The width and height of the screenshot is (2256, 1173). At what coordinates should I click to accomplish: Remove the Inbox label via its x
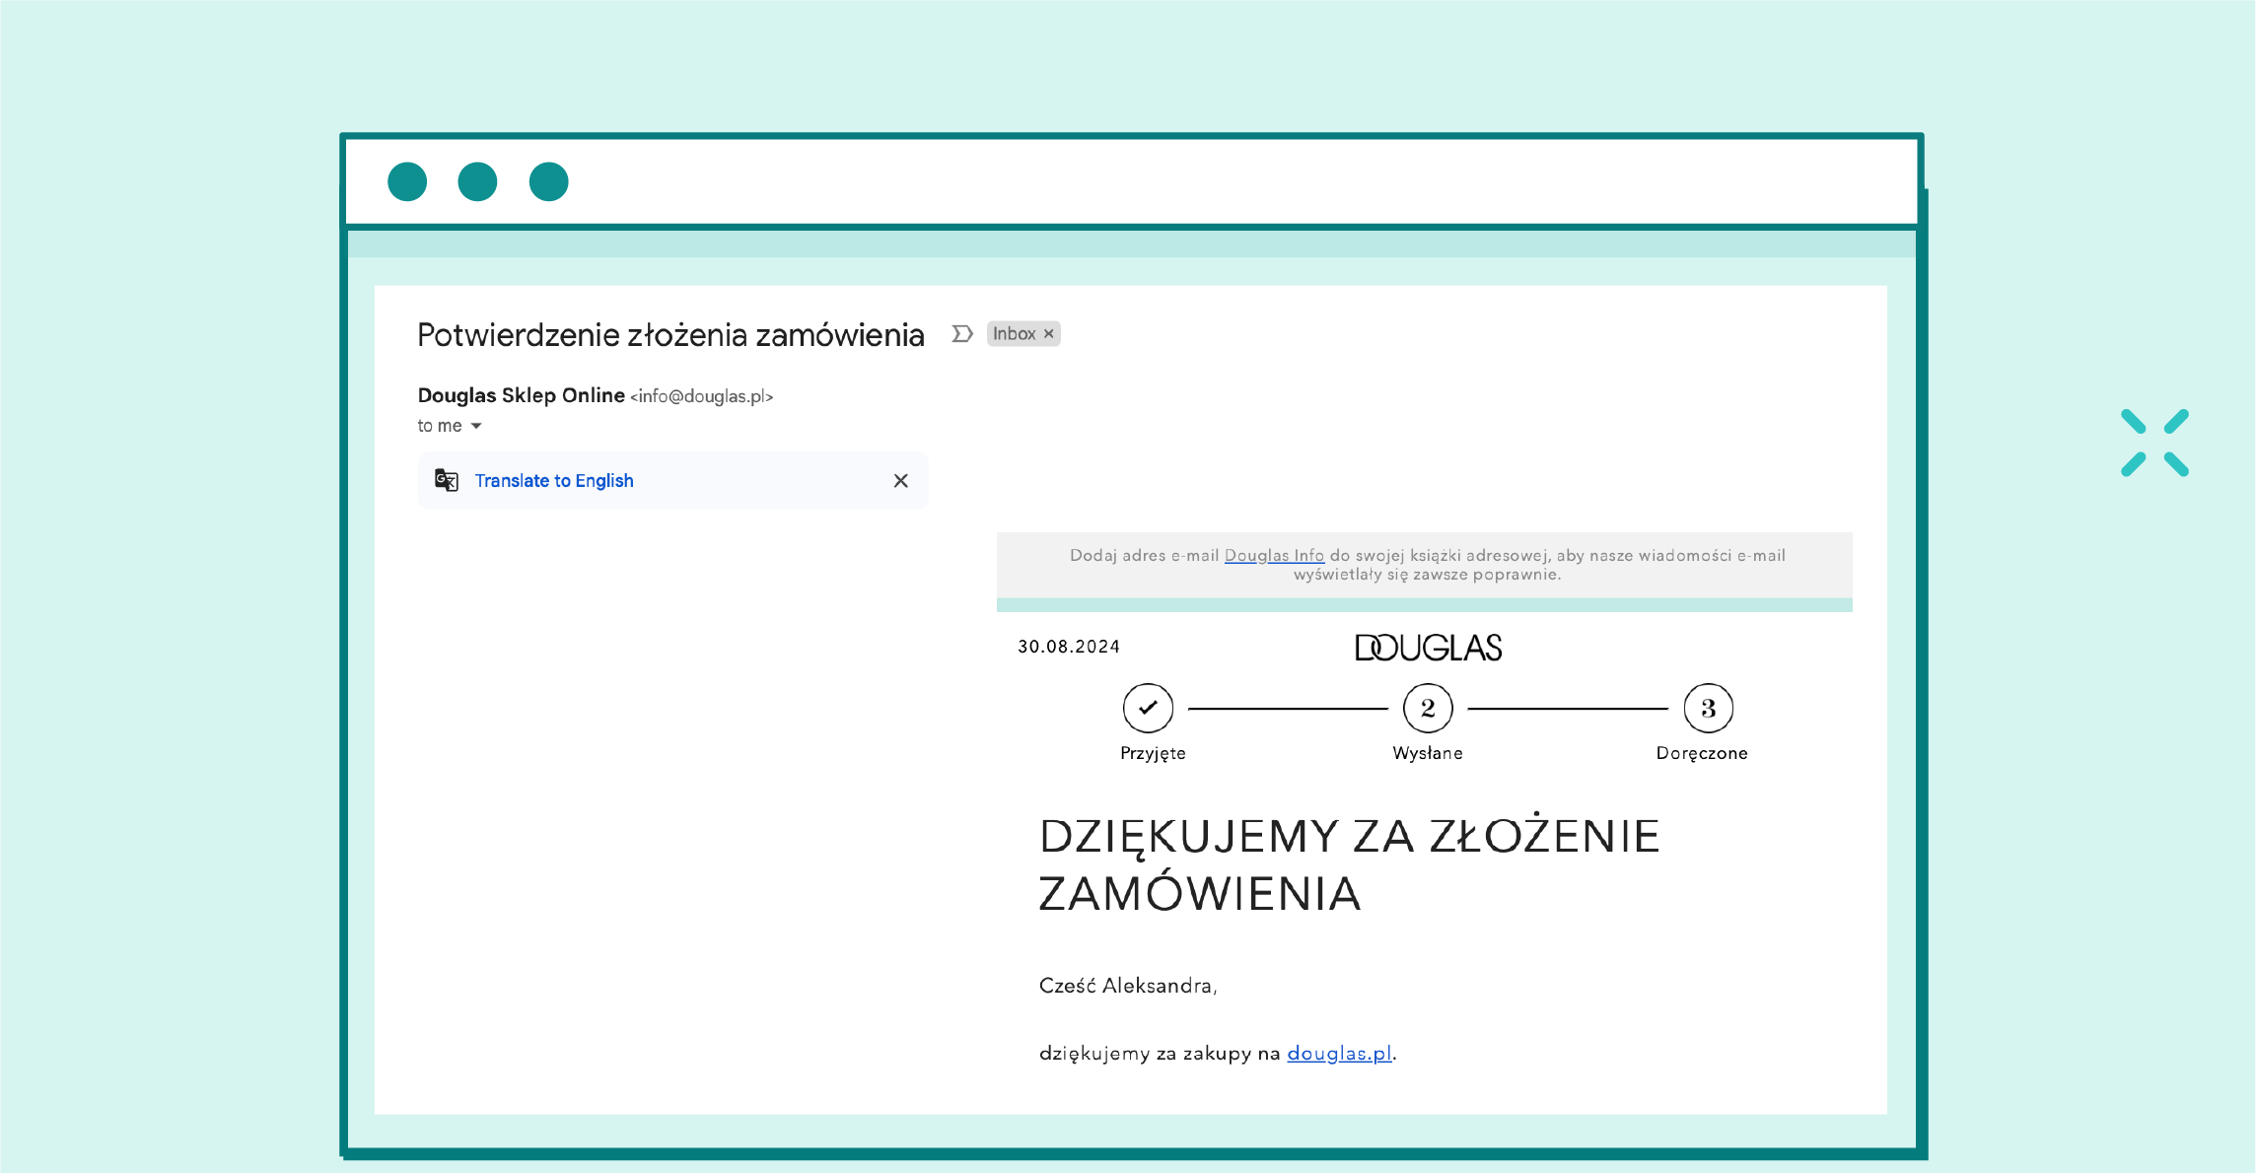click(1049, 334)
